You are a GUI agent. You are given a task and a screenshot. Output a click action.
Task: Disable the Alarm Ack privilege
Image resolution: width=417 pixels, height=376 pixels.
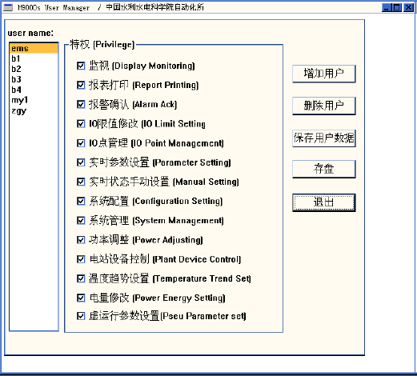coord(81,104)
